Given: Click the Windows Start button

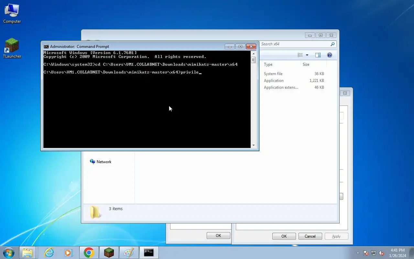Looking at the screenshot, I should click(9, 253).
